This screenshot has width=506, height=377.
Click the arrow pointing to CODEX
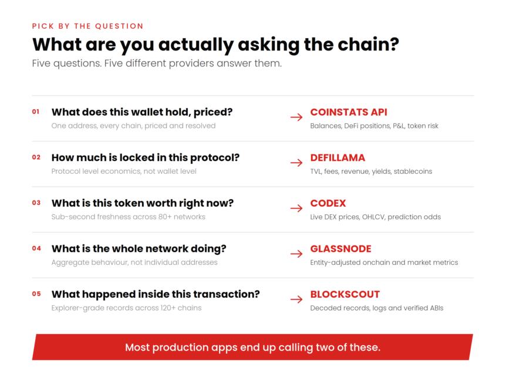296,208
